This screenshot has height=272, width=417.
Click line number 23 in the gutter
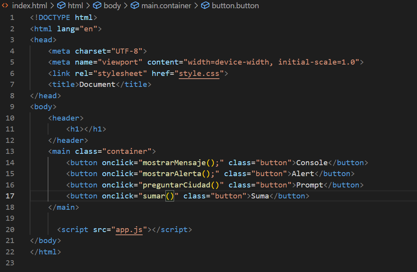pyautogui.click(x=10, y=263)
